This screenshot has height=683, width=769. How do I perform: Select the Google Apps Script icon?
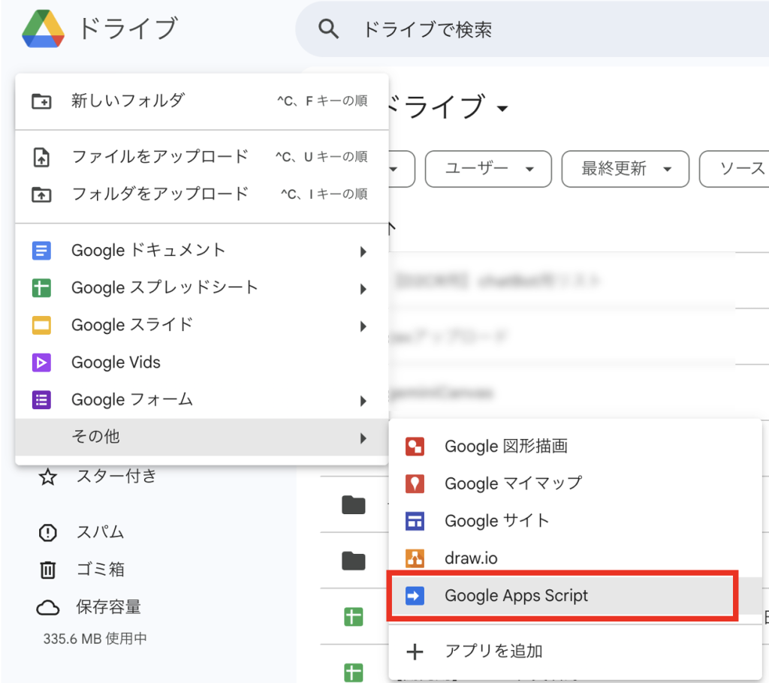pos(415,596)
